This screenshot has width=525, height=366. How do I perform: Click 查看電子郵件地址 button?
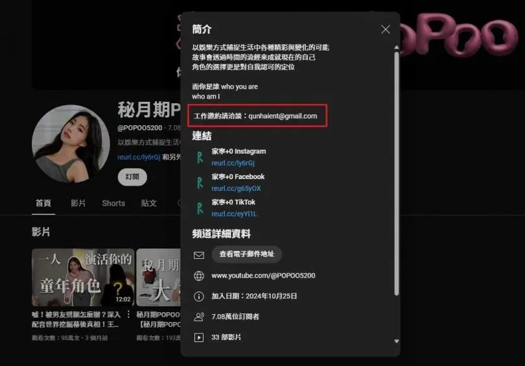[x=246, y=254]
